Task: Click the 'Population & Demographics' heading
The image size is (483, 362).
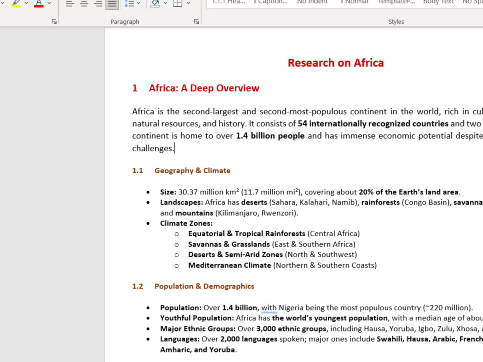Action: pyautogui.click(x=204, y=286)
